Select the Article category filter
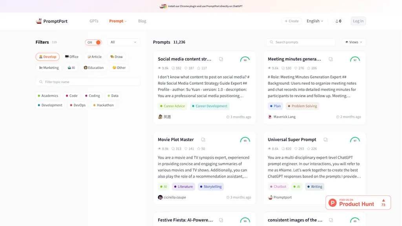Viewport: 402px width, 226px height. point(95,56)
